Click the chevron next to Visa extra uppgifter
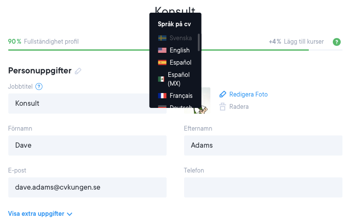 (69, 214)
